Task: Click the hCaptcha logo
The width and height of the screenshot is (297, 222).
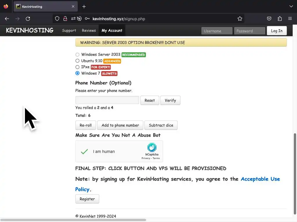Action: (152, 147)
